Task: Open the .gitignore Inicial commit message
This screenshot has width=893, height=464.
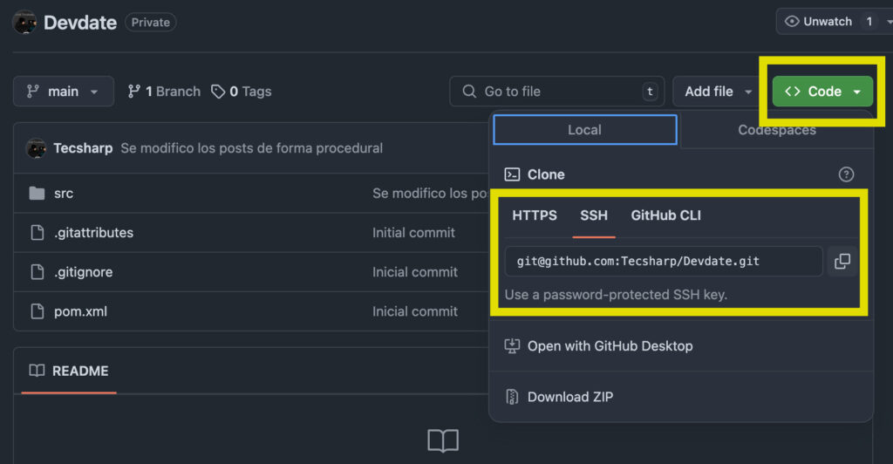Action: pos(415,271)
